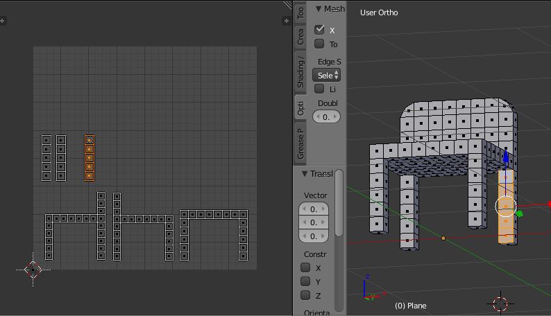551x316 pixels.
Task: Click the orange object origin dot
Action: 443,238
